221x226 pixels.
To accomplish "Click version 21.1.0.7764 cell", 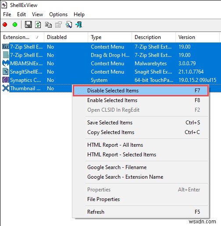I will [191, 72].
